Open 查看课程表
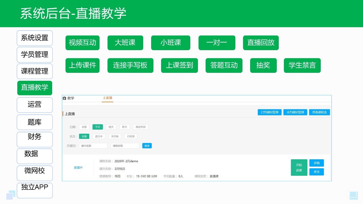The width and height of the screenshot is (363, 204). click(x=319, y=112)
